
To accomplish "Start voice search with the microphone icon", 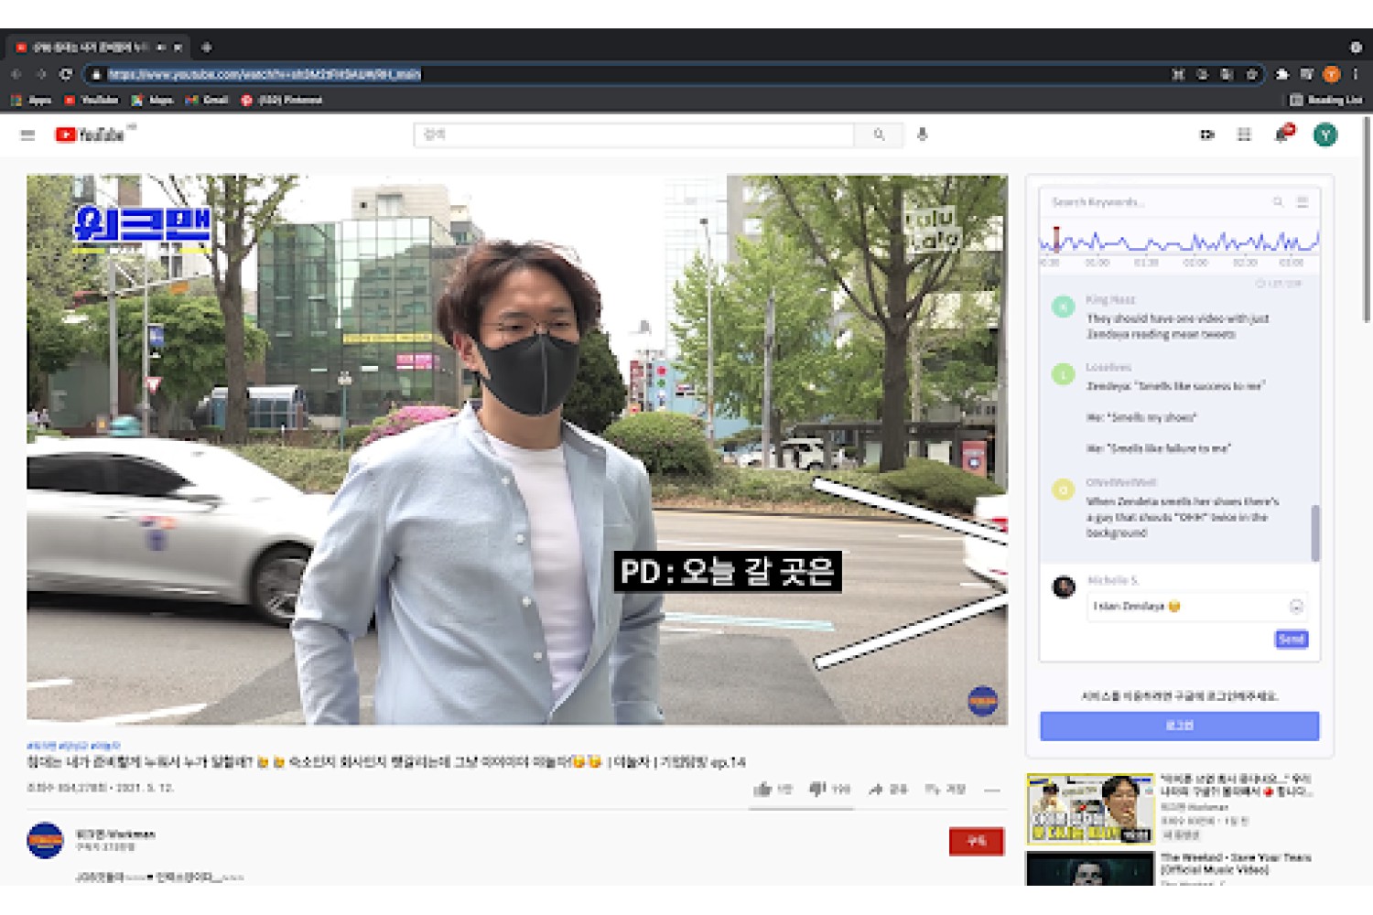I will [x=923, y=135].
